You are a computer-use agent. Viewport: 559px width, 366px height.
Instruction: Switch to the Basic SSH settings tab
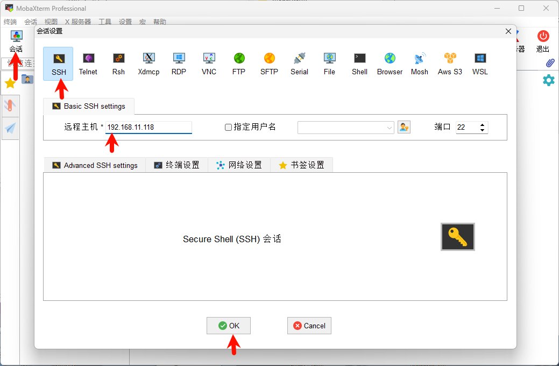[89, 107]
